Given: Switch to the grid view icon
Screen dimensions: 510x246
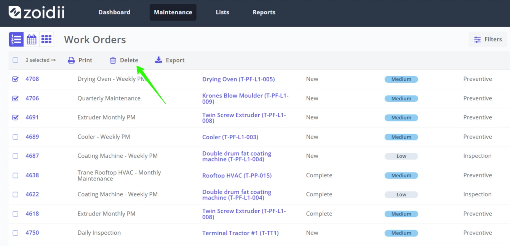Looking at the screenshot, I should [x=46, y=39].
